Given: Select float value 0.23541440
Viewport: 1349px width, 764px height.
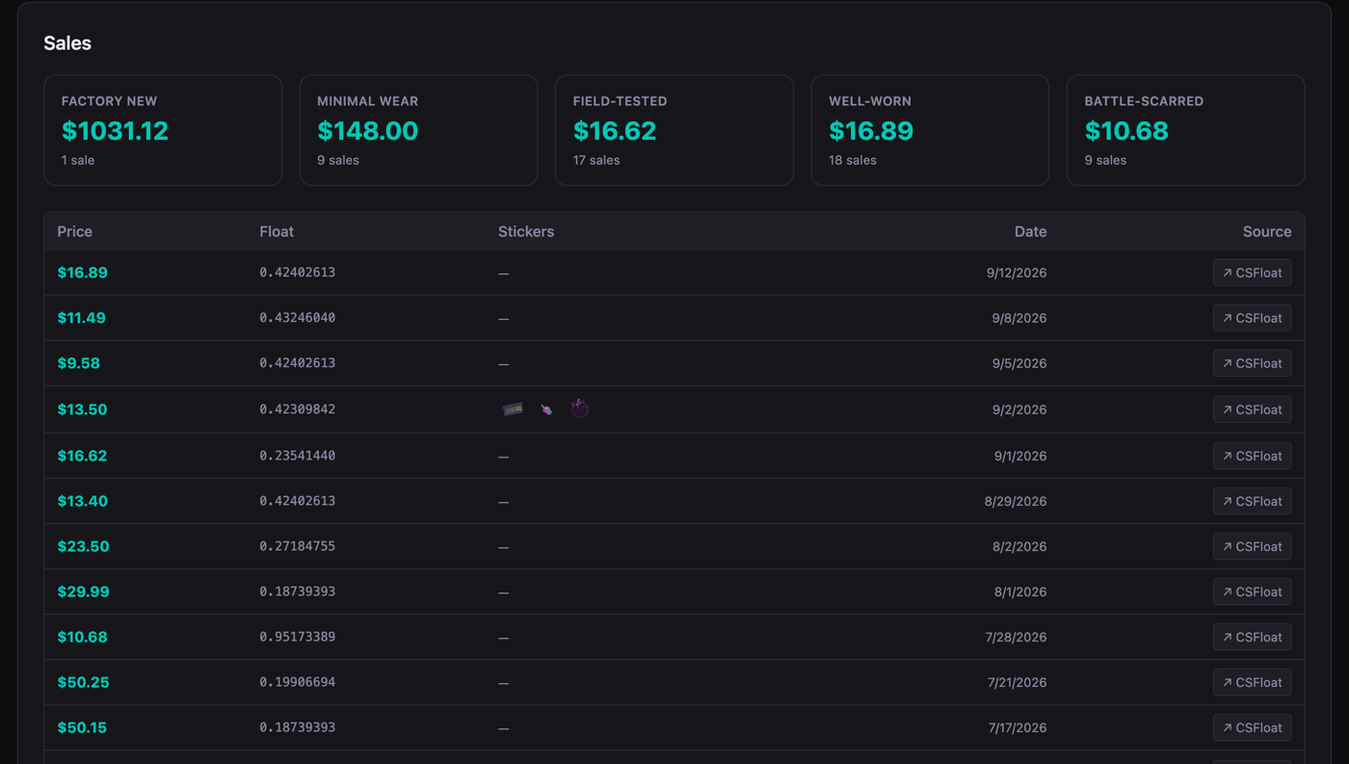Looking at the screenshot, I should click(x=298, y=456).
